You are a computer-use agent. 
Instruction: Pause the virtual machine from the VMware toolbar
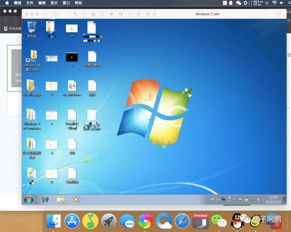pyautogui.click(x=46, y=14)
